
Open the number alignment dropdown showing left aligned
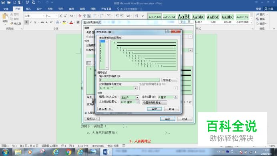[137, 97]
